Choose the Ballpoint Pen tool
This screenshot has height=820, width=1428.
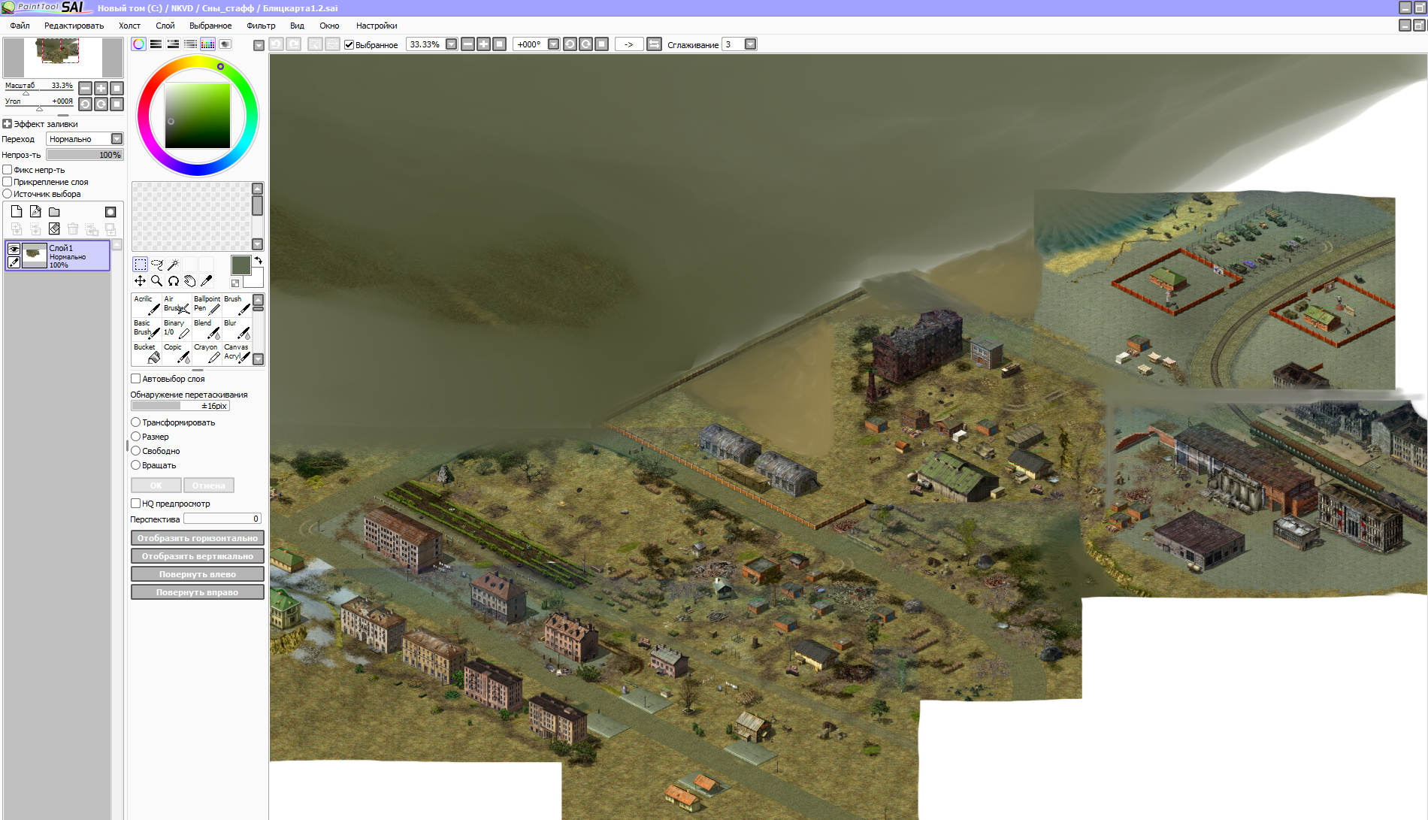click(207, 304)
